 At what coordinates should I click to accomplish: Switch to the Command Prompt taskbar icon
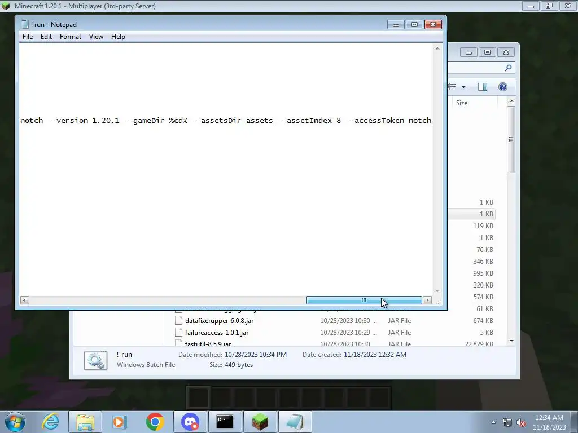[x=225, y=422]
